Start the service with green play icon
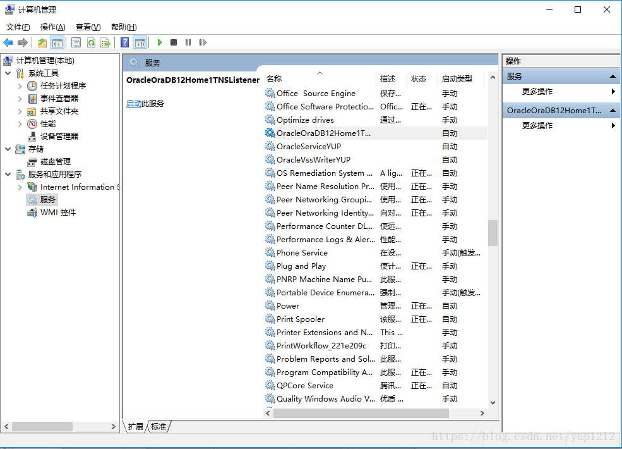The image size is (622, 449). pyautogui.click(x=160, y=42)
